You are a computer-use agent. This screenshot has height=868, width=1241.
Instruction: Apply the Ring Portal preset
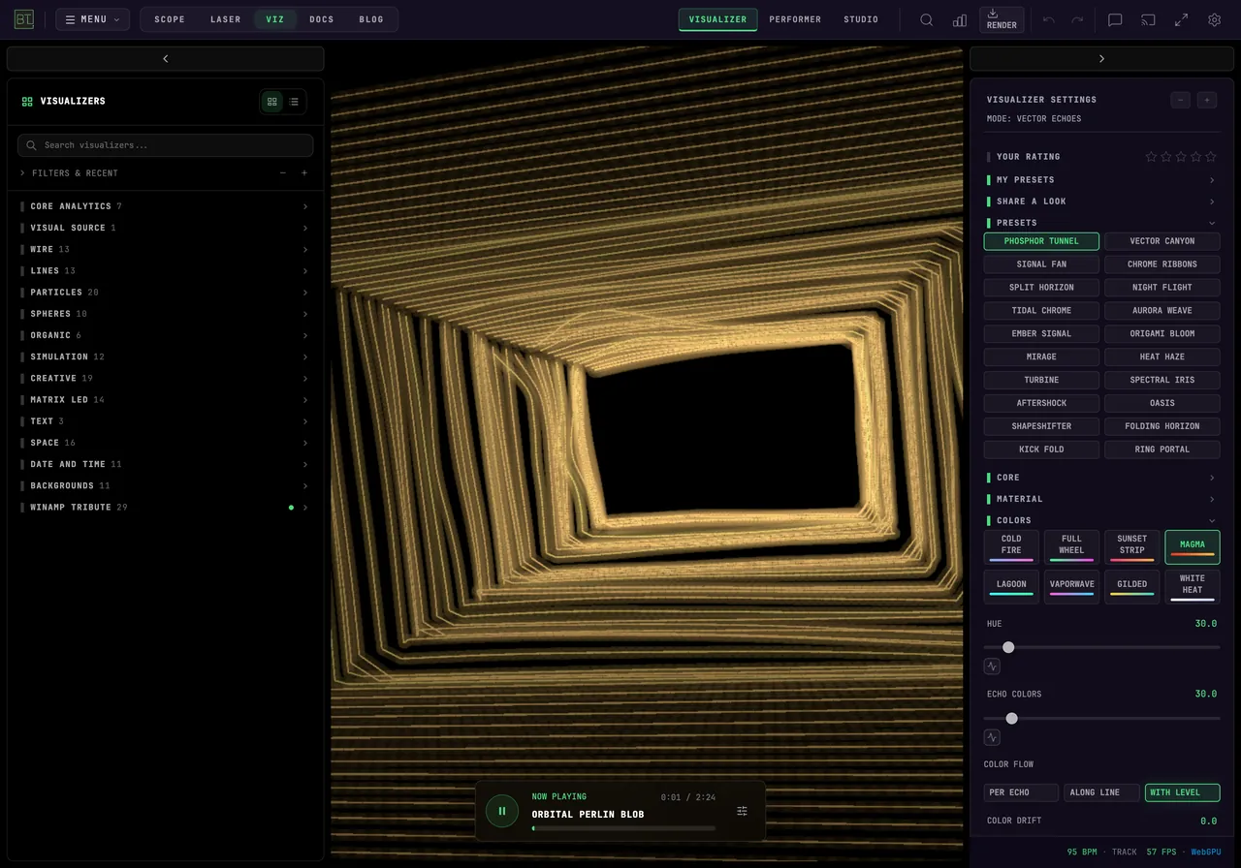click(x=1162, y=449)
